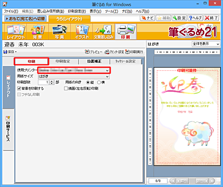Image resolution: width=223 pixels, height=187 pixels.
Task: Go to the first page in the preview navigation
Action: coord(173,181)
